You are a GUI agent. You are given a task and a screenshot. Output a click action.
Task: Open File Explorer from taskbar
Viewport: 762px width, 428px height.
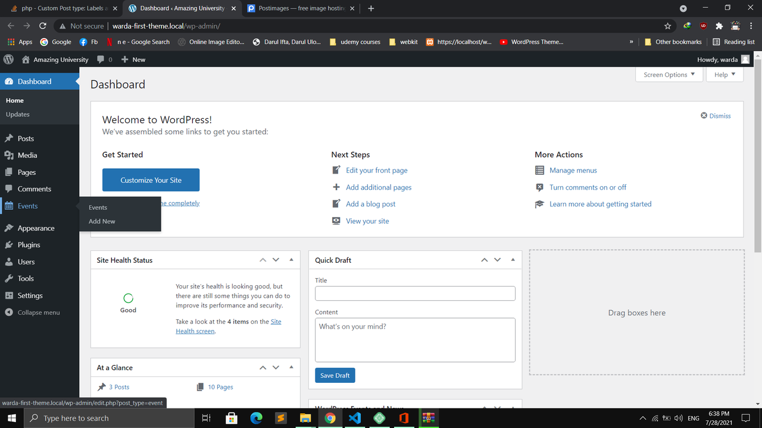(305, 418)
